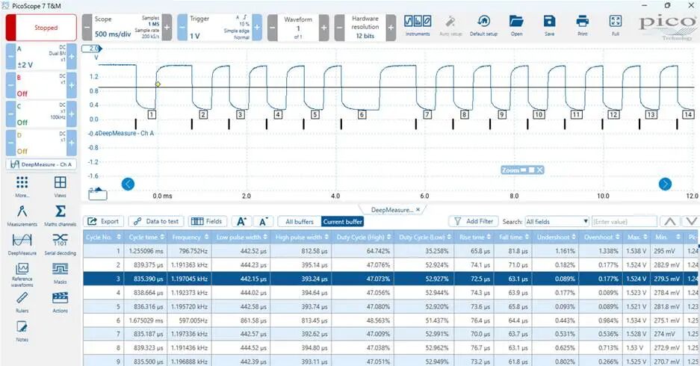Decrease timebase with Scope minus
This screenshot has width=700, height=366.
point(87,27)
